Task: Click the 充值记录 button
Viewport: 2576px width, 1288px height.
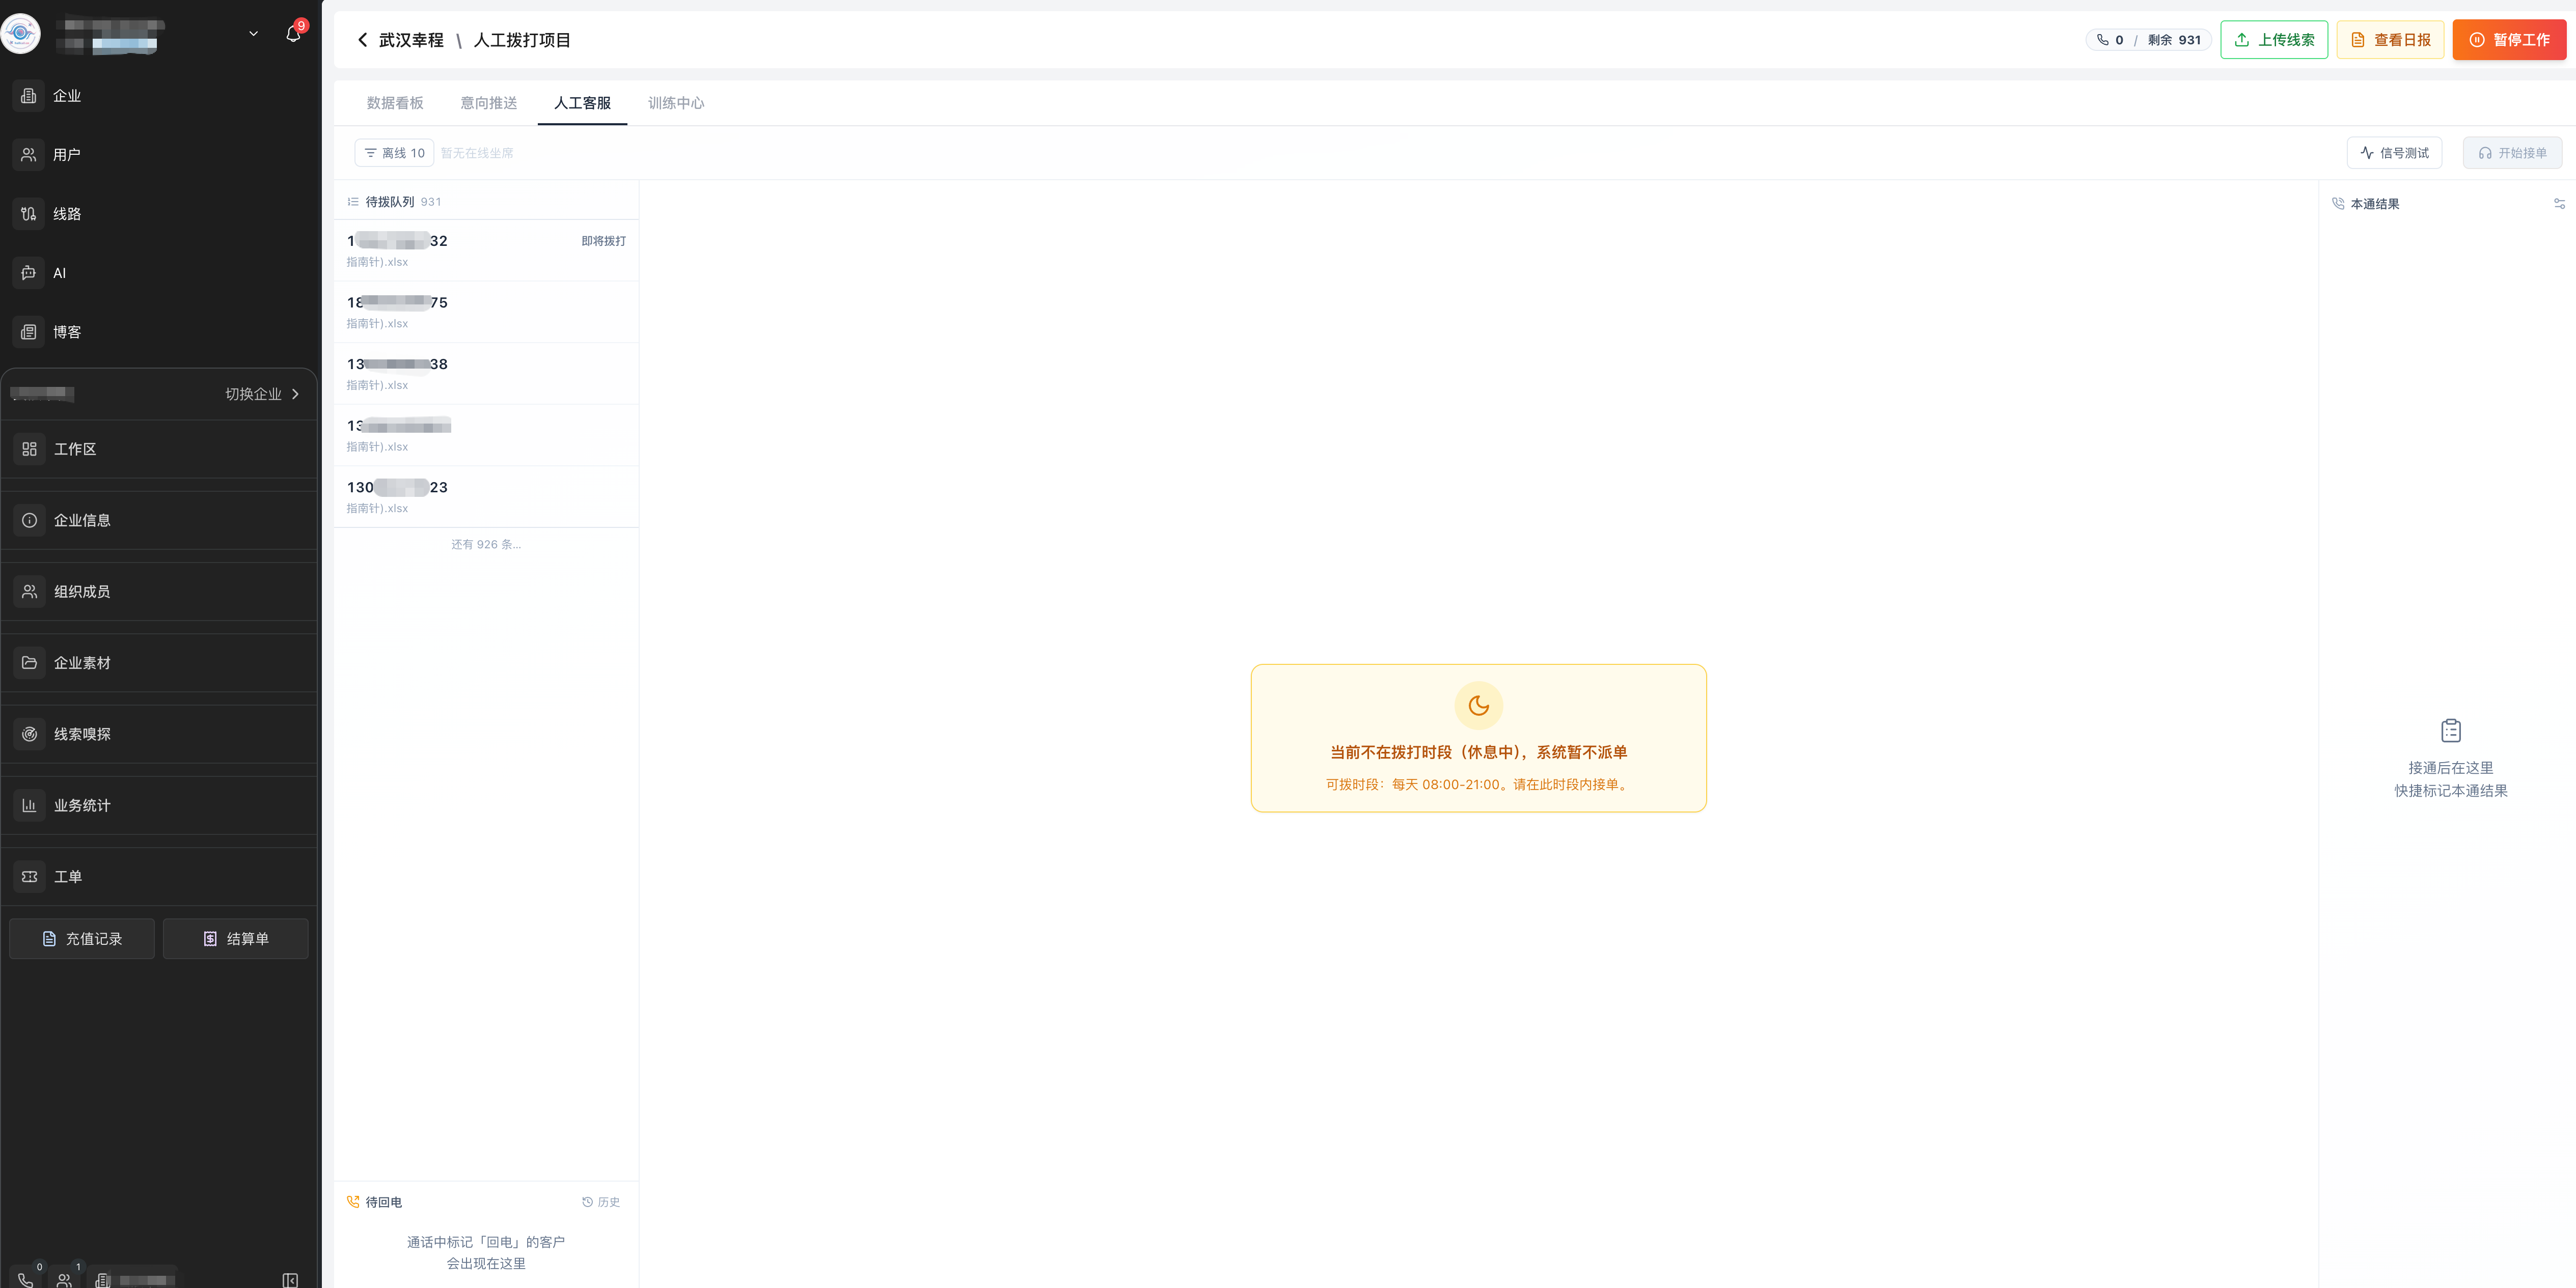Action: [82, 939]
